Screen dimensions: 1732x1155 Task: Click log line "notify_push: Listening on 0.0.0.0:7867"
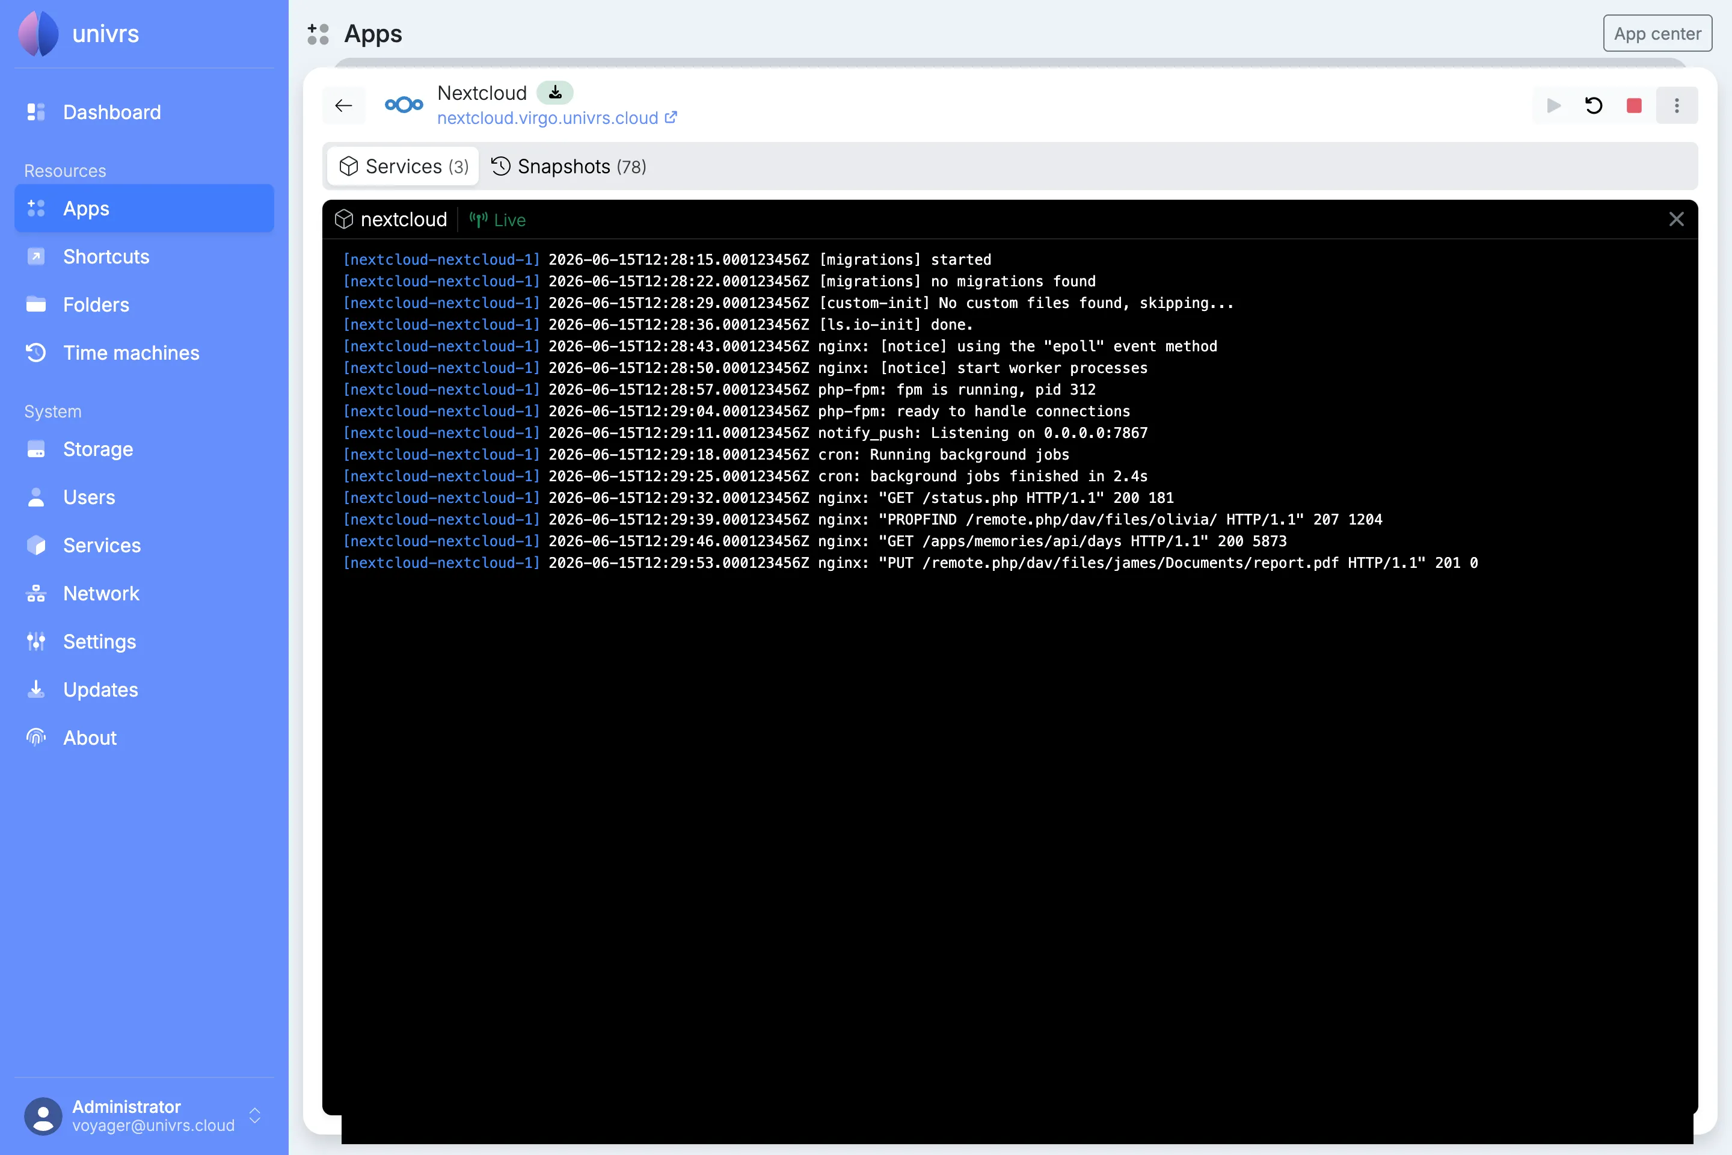[745, 433]
